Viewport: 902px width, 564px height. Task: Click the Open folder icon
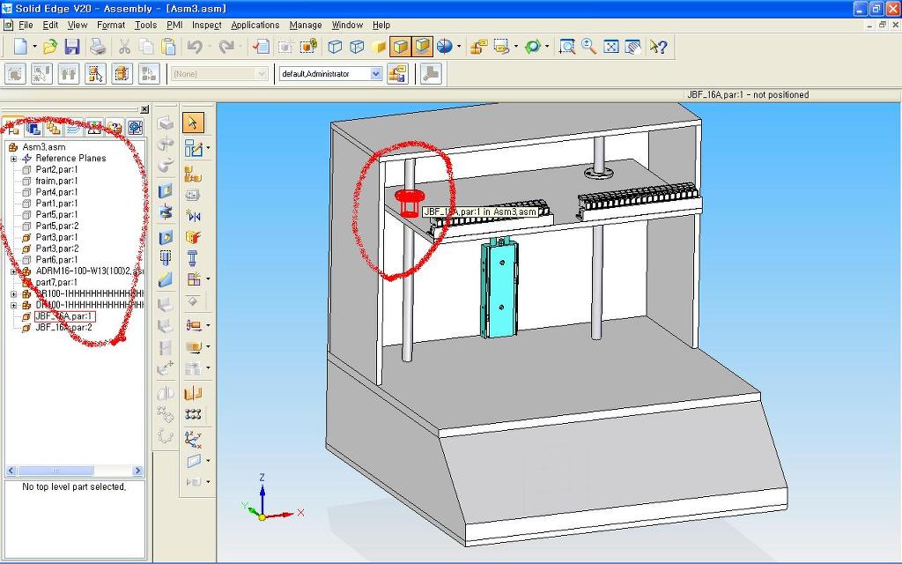click(50, 47)
